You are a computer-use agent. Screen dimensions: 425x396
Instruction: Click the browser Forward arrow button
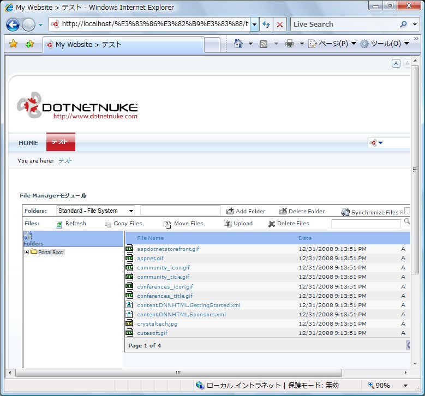[28, 25]
